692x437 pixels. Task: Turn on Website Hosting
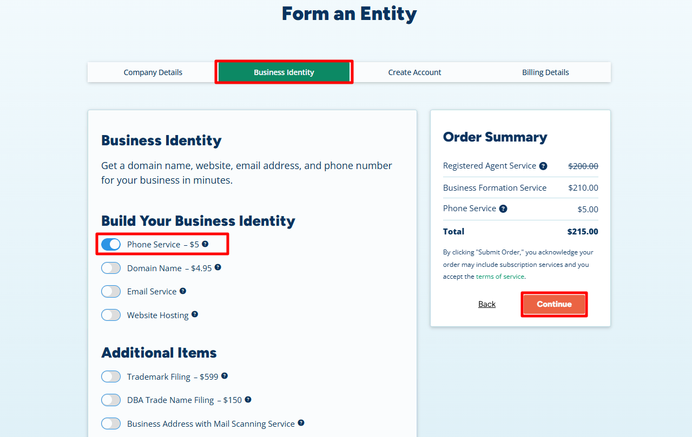pos(110,314)
